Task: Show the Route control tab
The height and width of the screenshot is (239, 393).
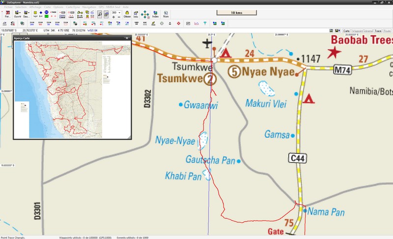Action: [387, 31]
